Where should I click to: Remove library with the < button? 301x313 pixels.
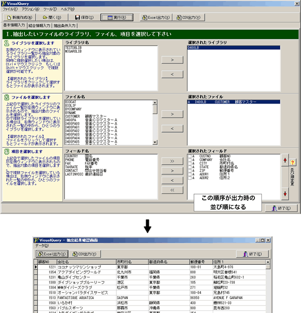pos(172,74)
